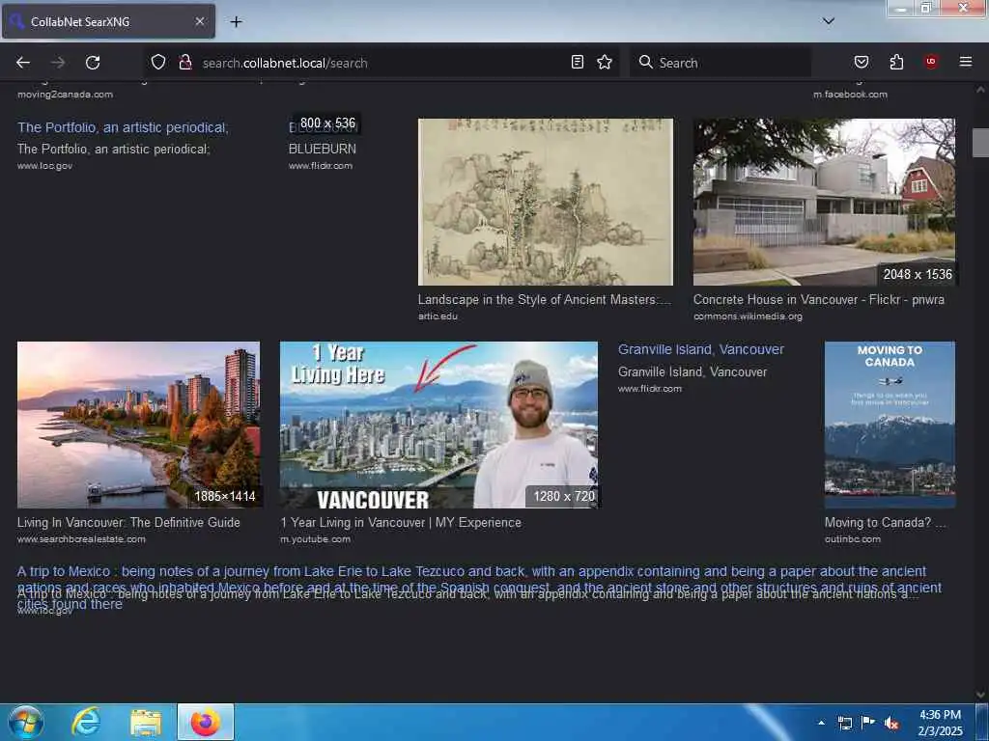Click the m.youtube.com source text

(x=316, y=539)
